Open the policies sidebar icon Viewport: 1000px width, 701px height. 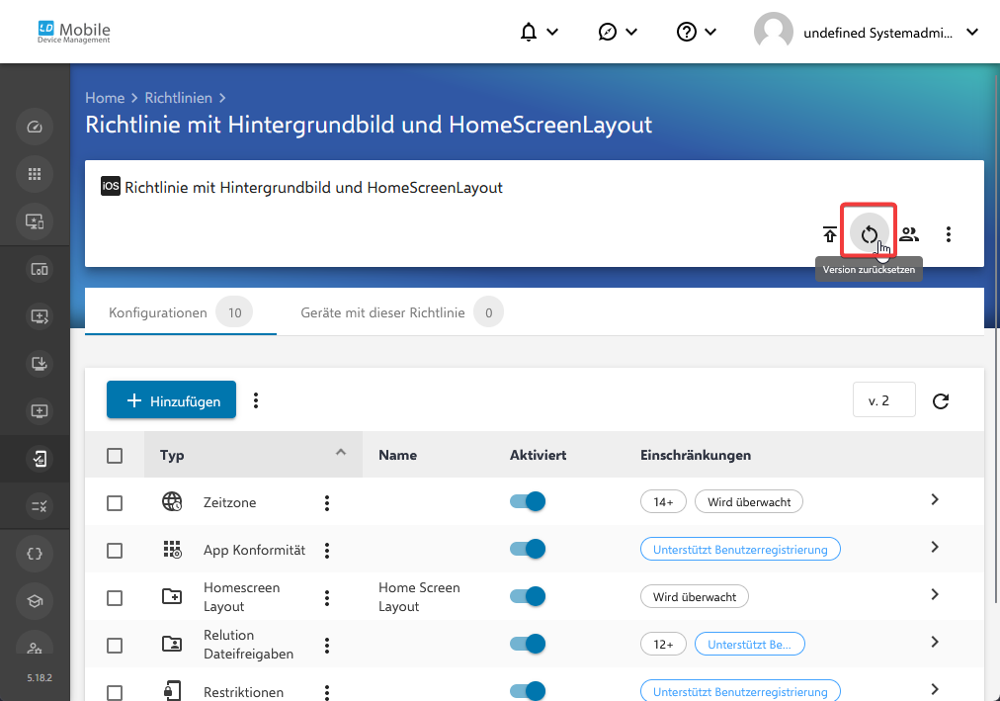[39, 459]
